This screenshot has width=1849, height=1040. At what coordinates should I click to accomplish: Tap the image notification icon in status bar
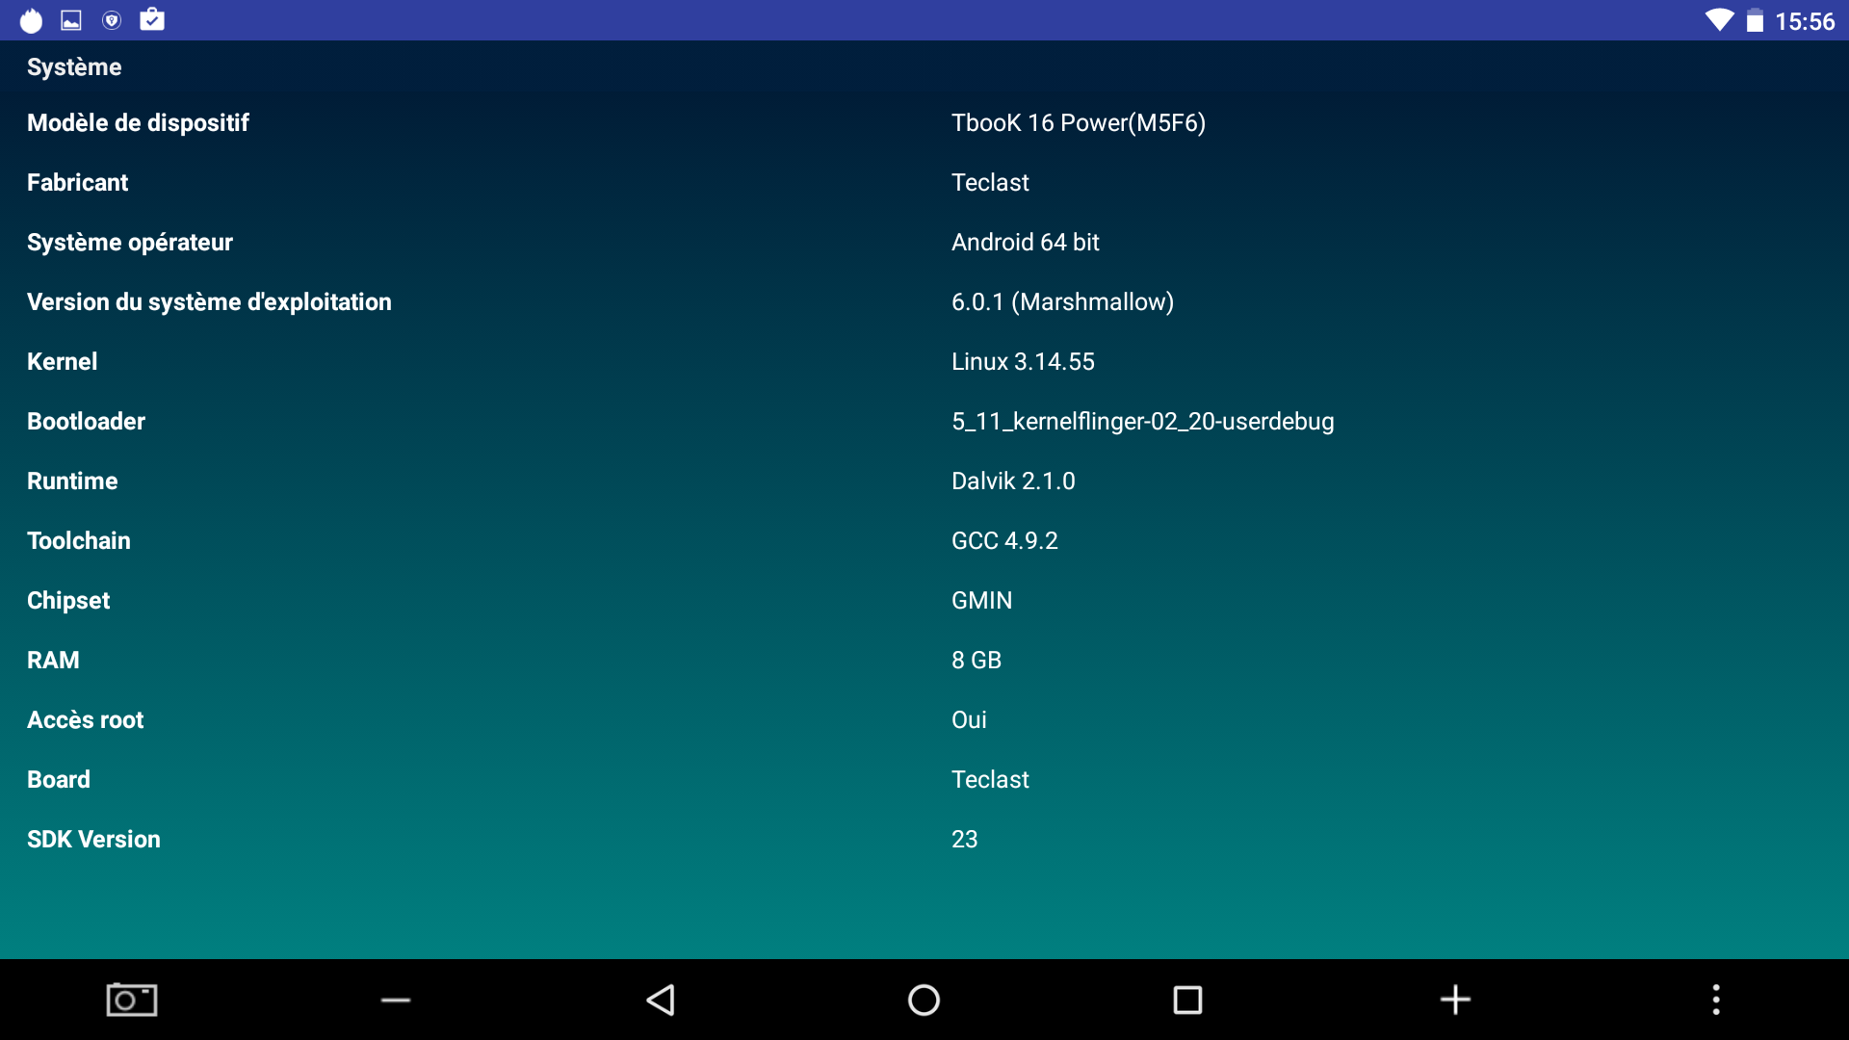point(71,20)
